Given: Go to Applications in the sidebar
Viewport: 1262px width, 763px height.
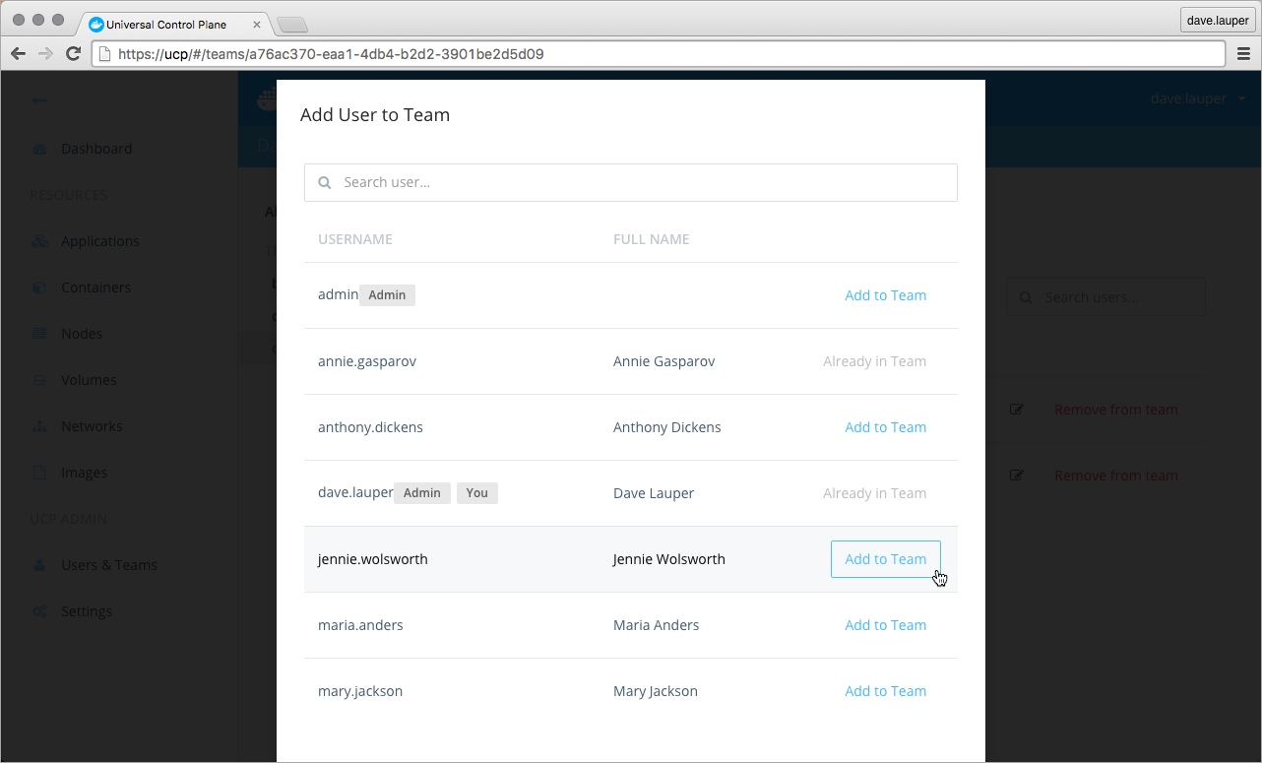Looking at the screenshot, I should 99,241.
